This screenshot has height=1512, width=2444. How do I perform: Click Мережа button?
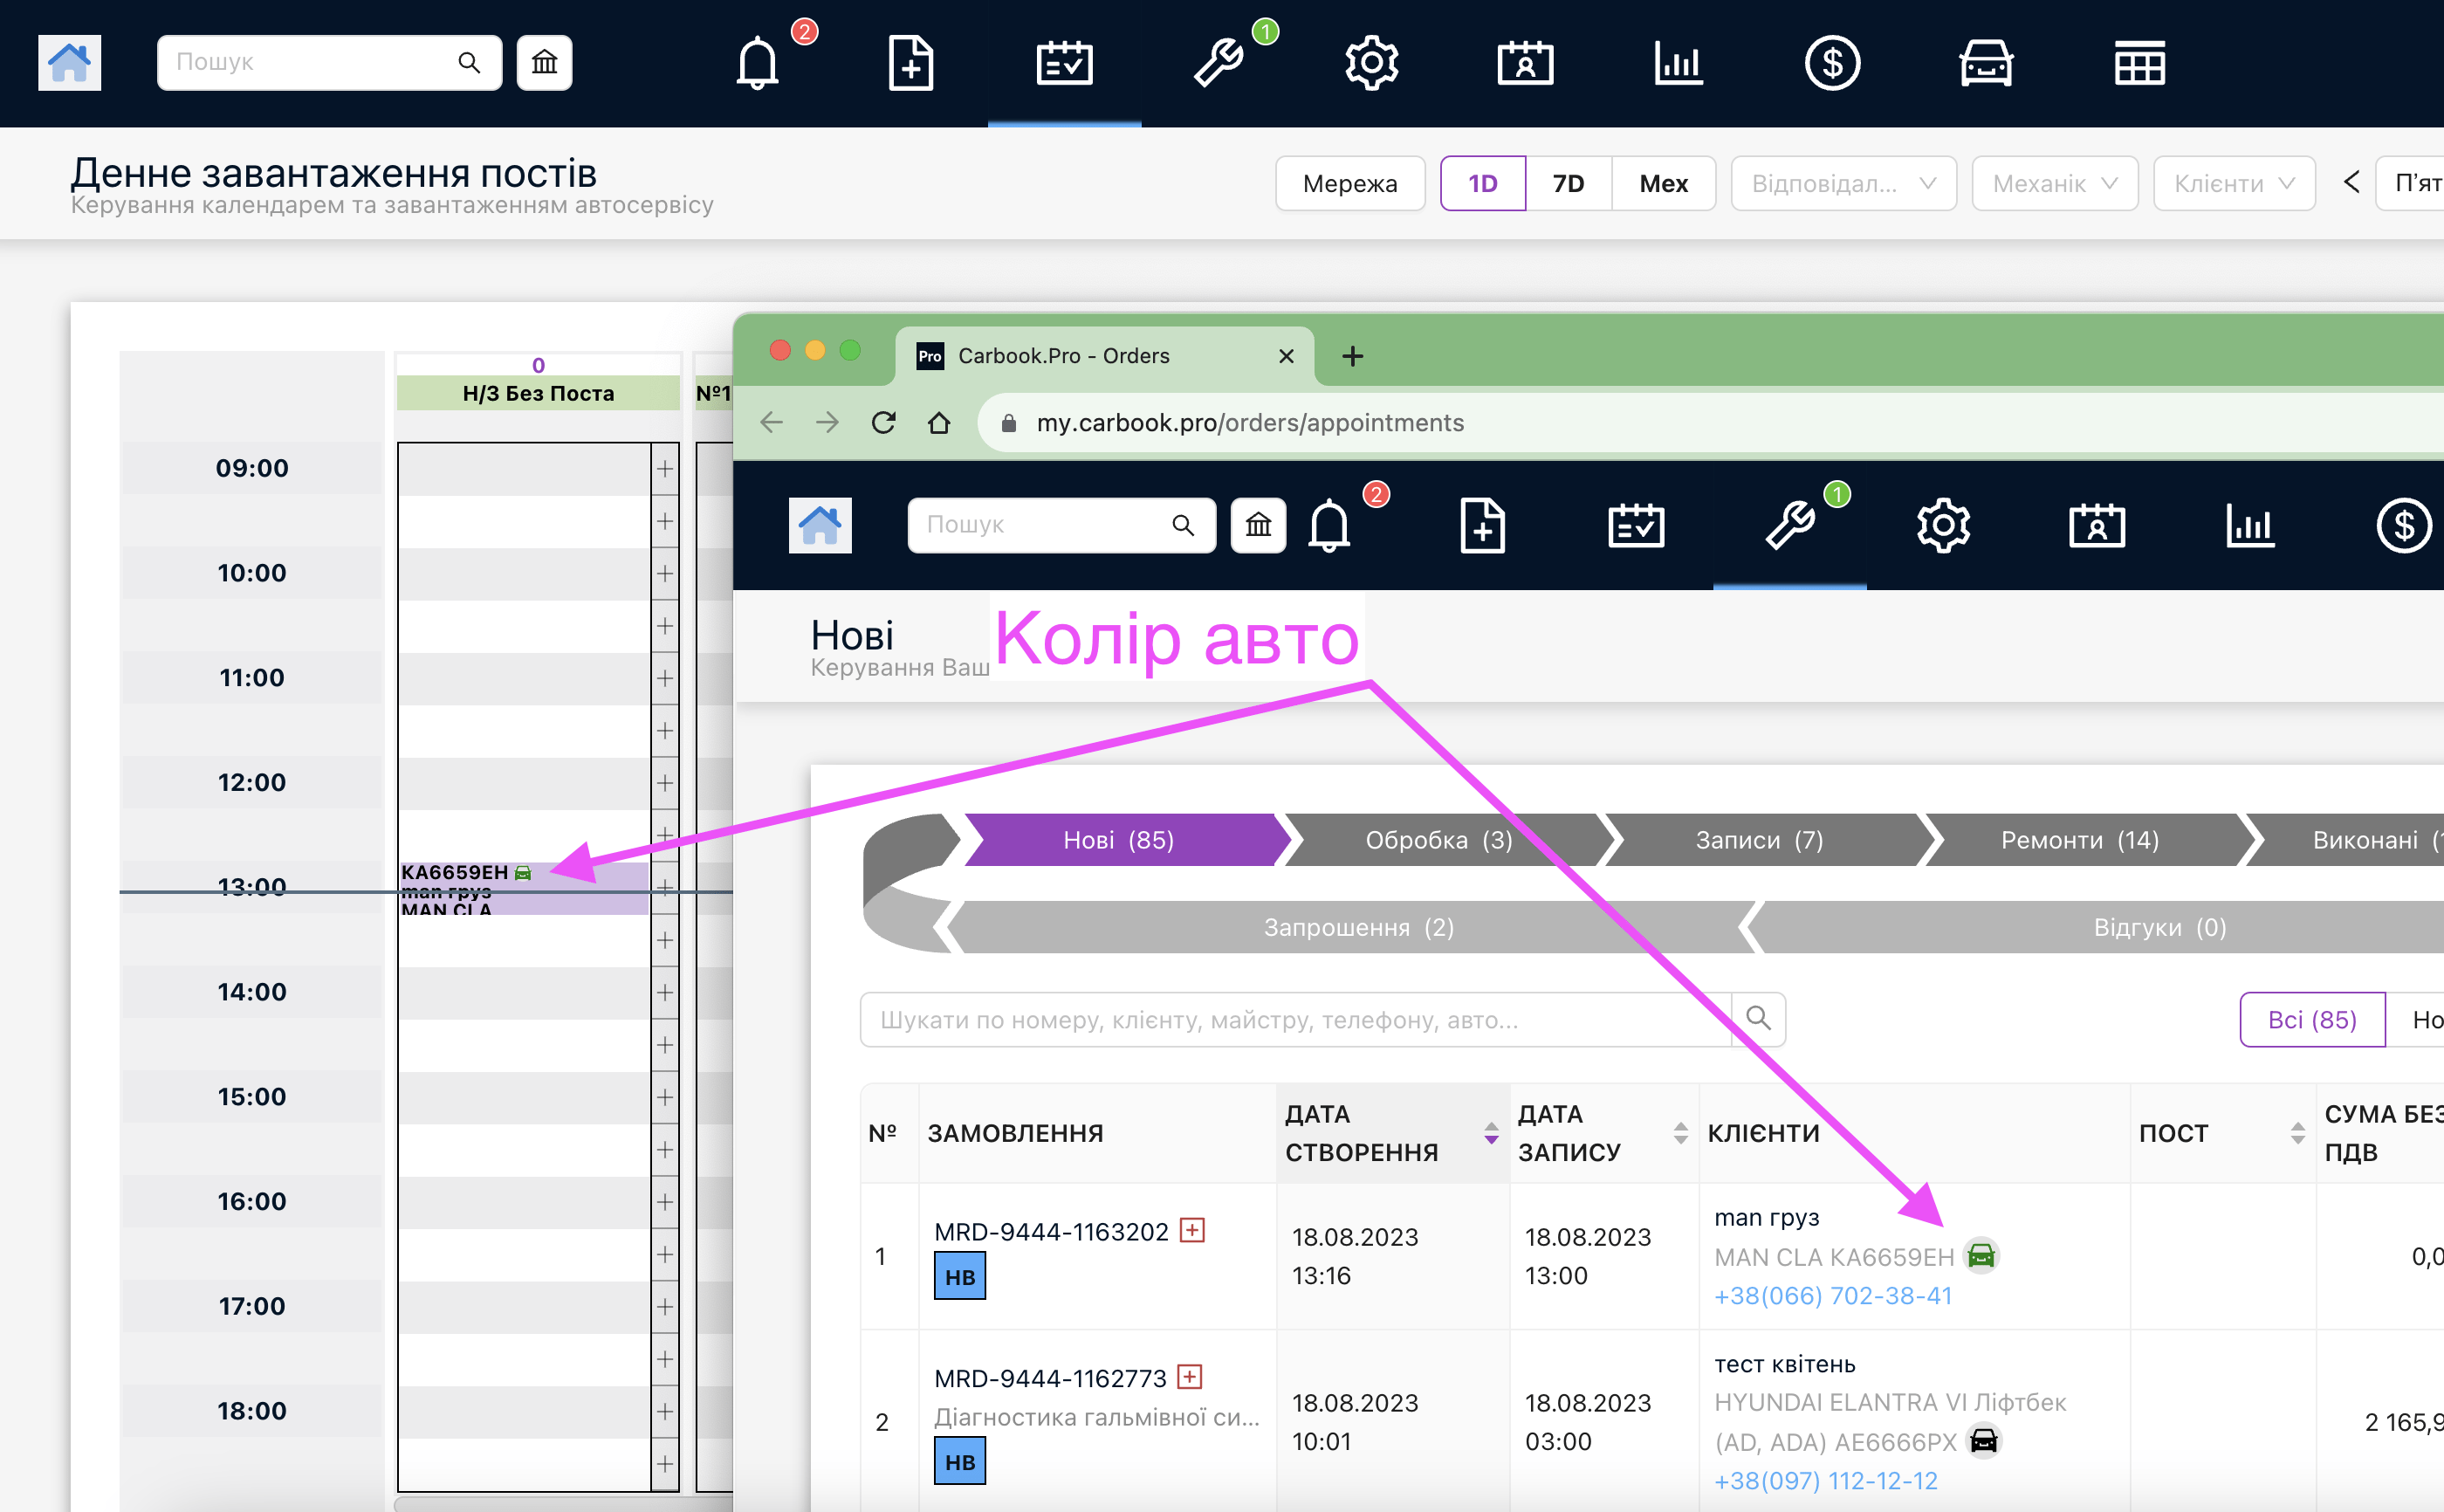[x=1349, y=183]
